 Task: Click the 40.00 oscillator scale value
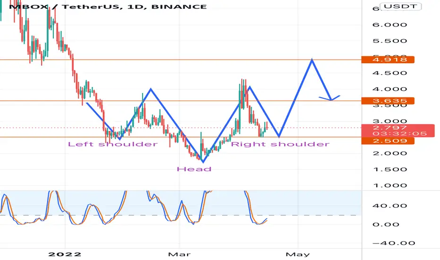(x=389, y=206)
